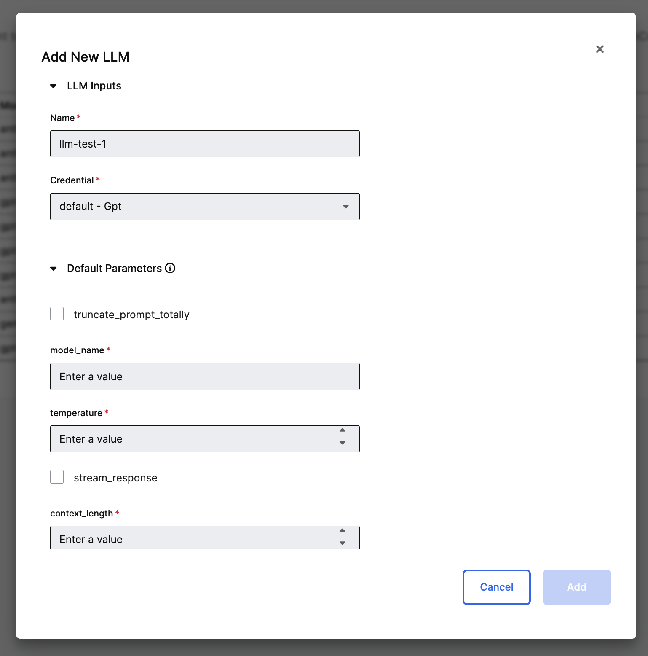Screen dimensions: 648x656
Task: Enable truncate_prompt_totally checkbox
Action: point(57,314)
